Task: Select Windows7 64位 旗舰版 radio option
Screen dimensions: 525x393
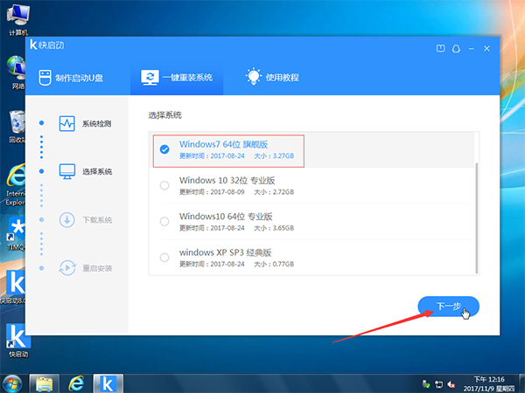Action: (x=164, y=150)
